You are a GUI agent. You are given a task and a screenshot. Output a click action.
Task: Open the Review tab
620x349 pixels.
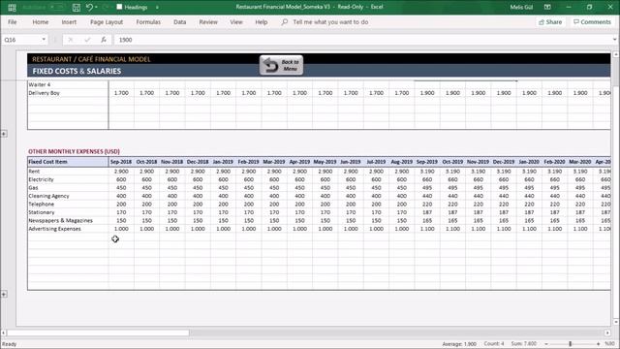coord(208,22)
